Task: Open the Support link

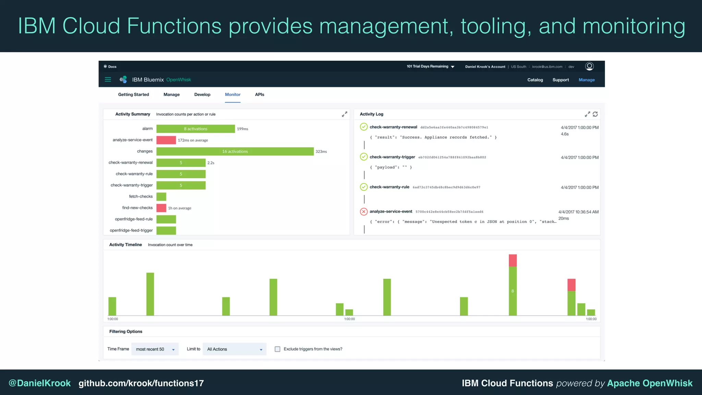Action: (x=560, y=80)
